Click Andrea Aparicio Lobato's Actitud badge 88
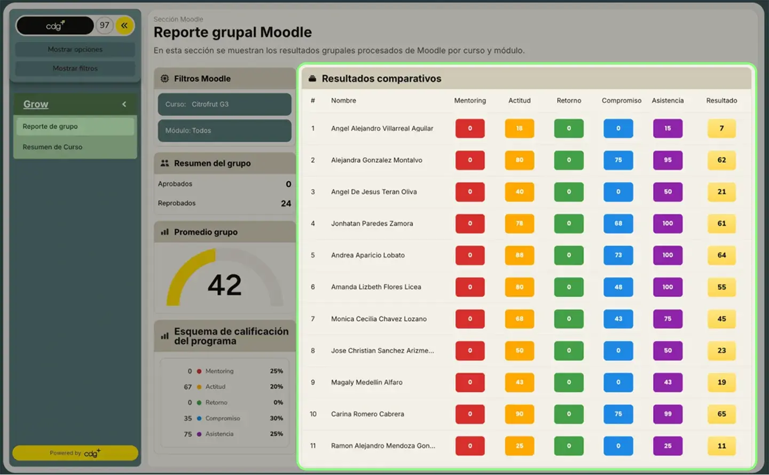 [x=520, y=255]
